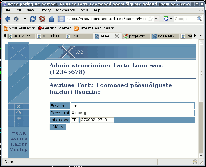Click the house icon in X-tee sidebar

click(19, 112)
